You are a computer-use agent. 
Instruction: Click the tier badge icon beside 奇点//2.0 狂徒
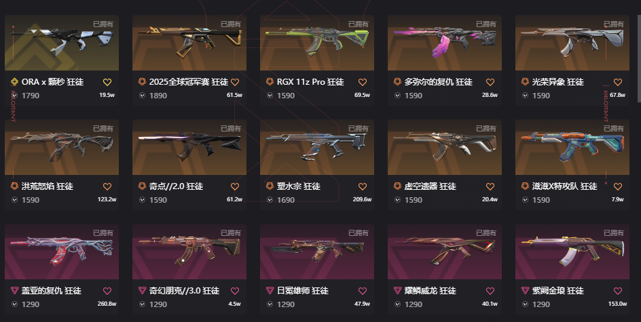[x=142, y=186]
